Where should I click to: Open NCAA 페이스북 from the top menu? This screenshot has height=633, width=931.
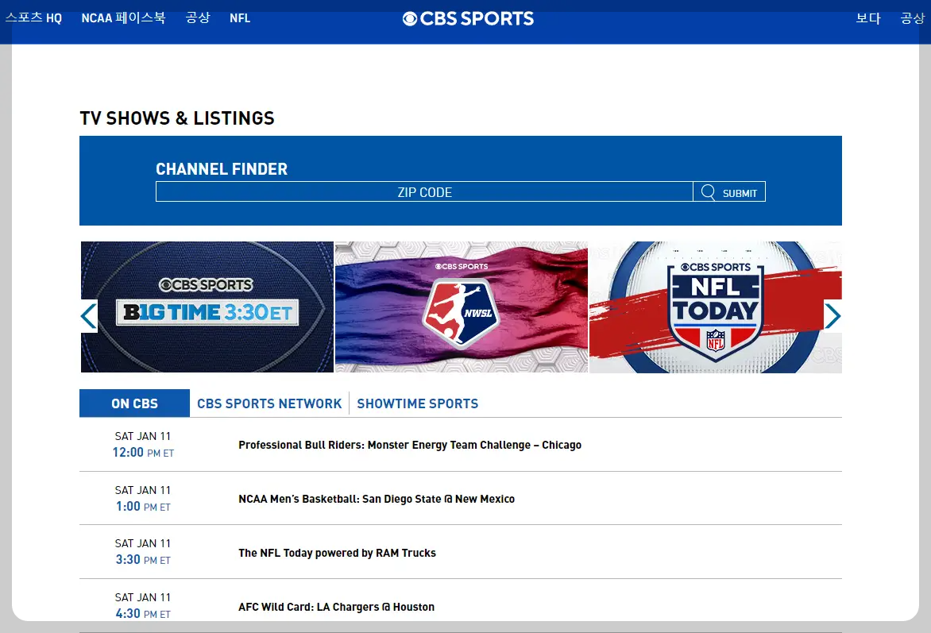click(123, 17)
